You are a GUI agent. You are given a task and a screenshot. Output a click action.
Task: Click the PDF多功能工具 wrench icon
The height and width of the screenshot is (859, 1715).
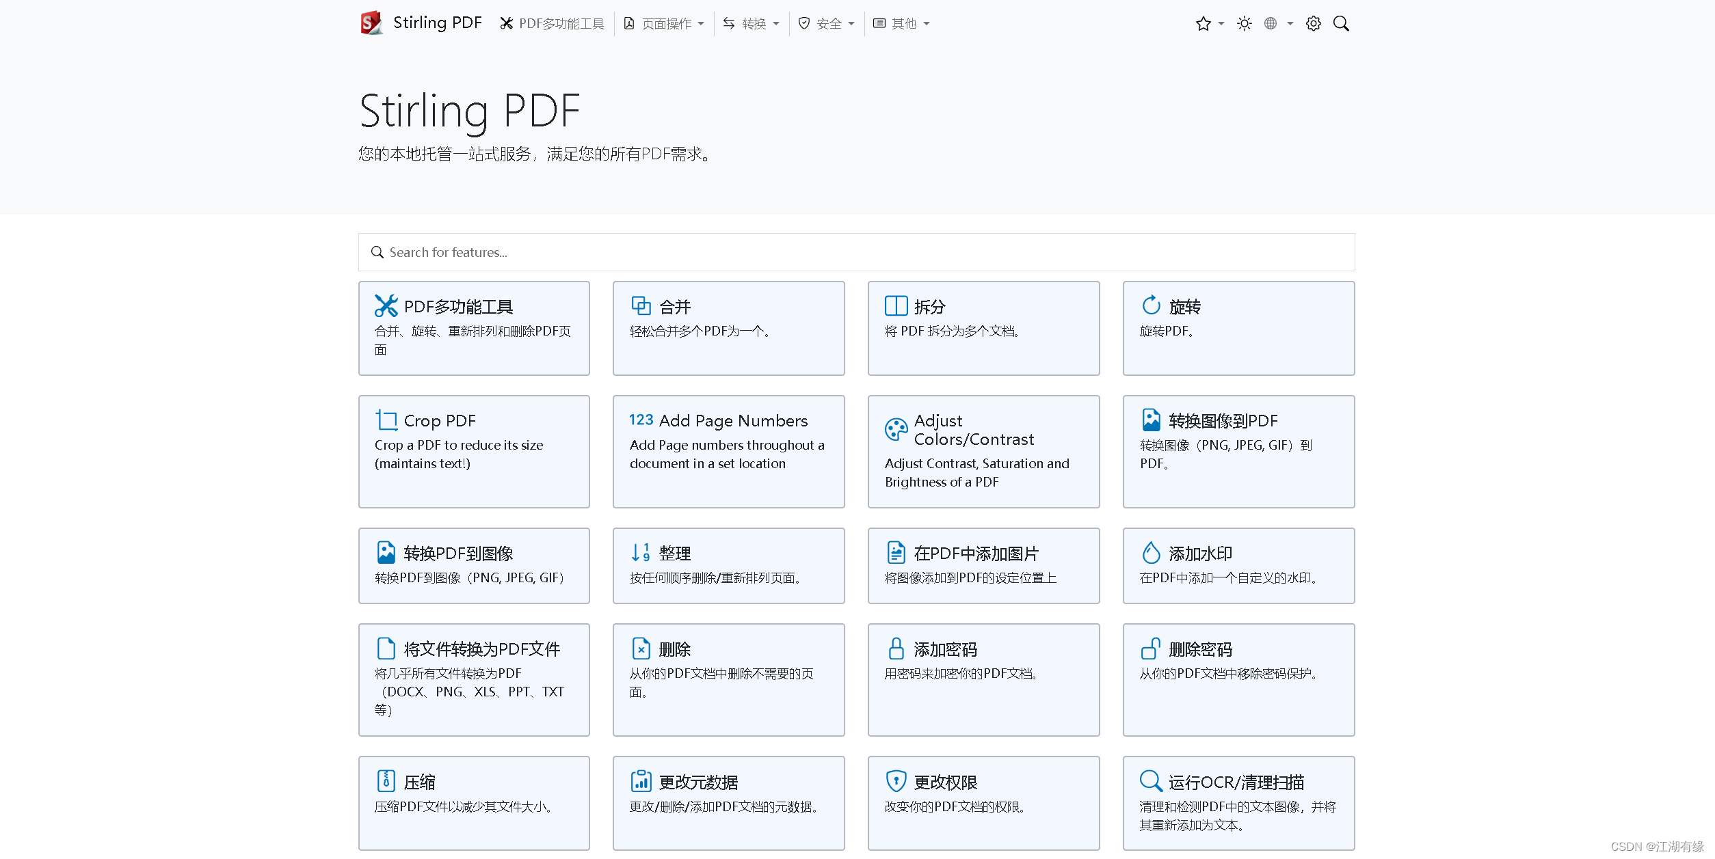click(386, 305)
